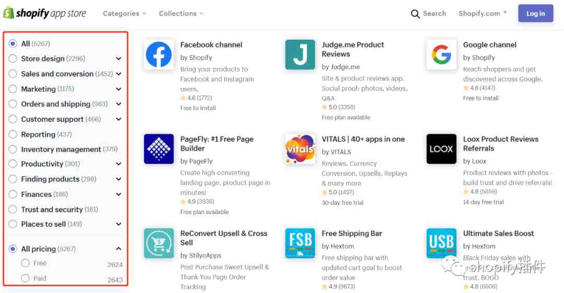The width and height of the screenshot is (564, 293).
Task: Expand the Marketing category chevron
Action: coord(119,89)
